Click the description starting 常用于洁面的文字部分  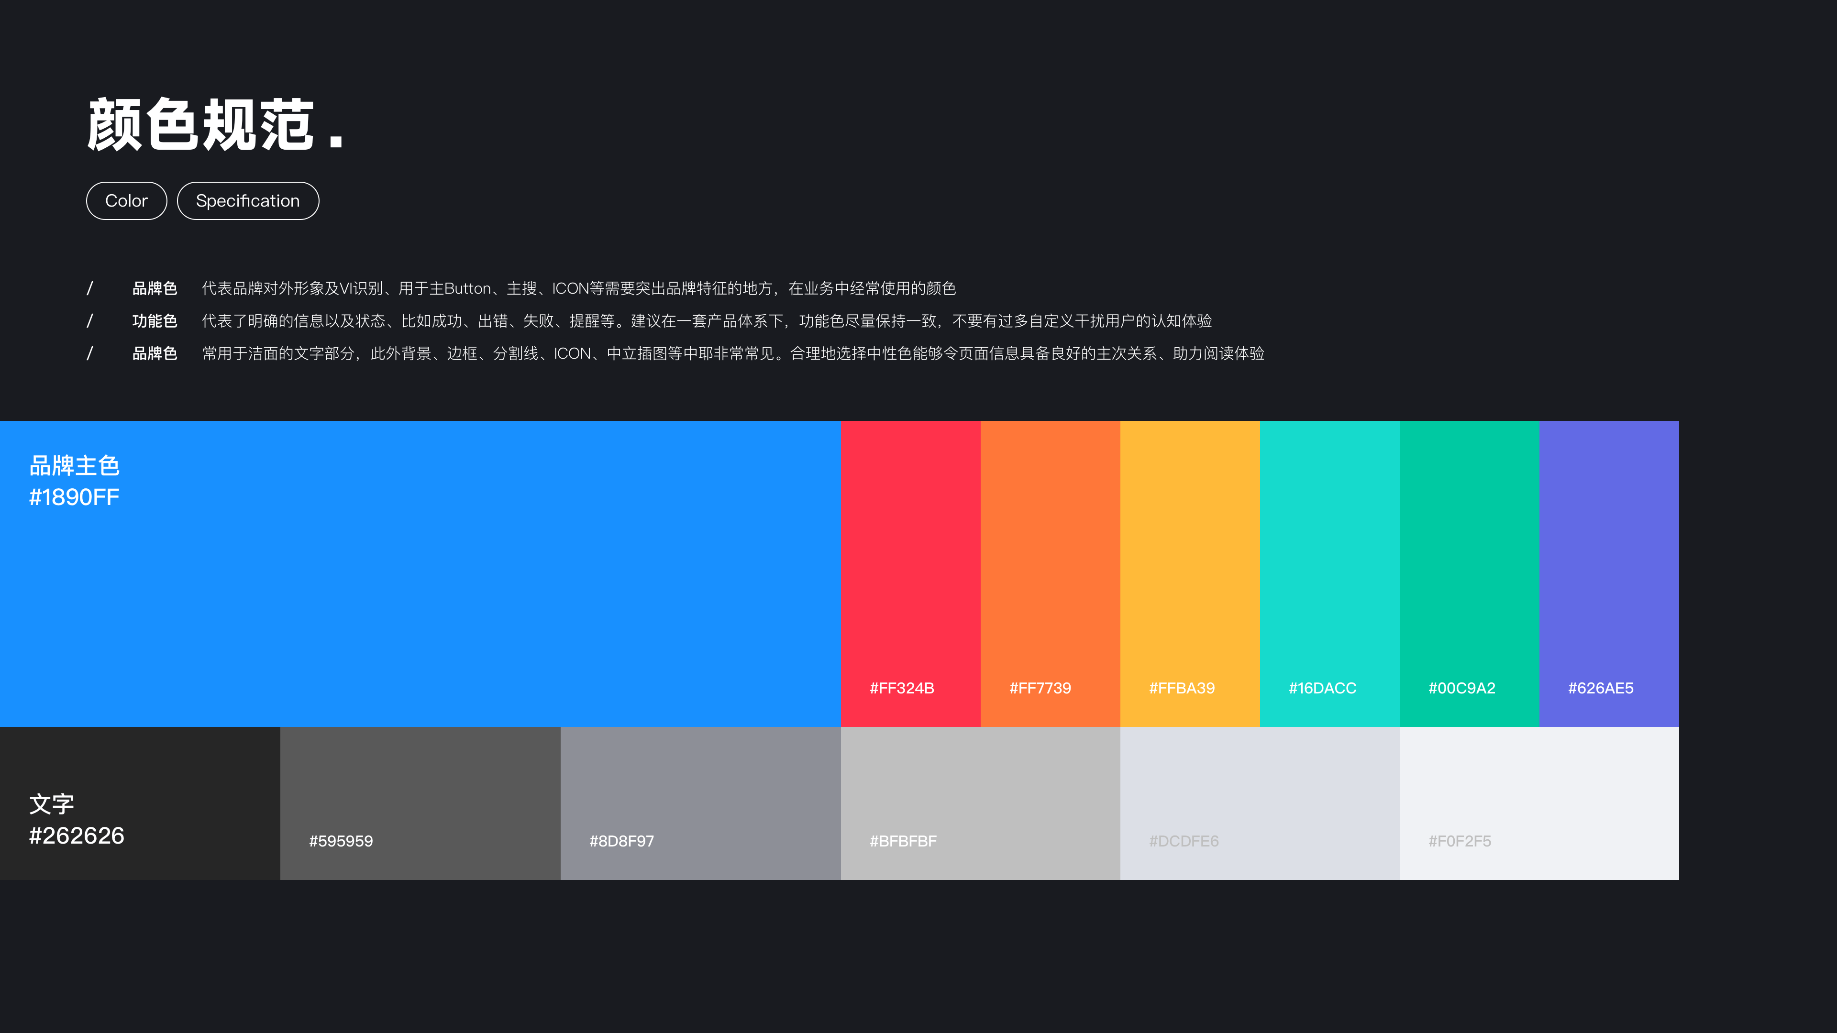click(733, 353)
